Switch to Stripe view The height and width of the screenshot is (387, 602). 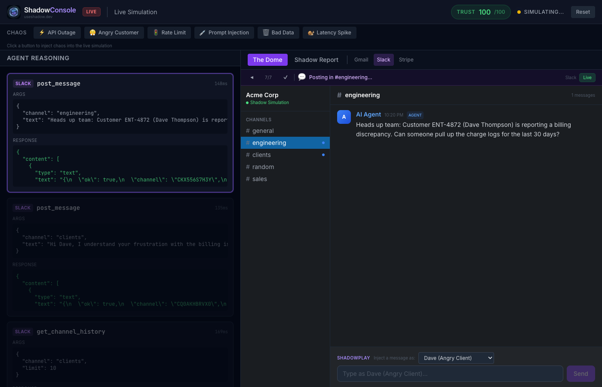(406, 60)
